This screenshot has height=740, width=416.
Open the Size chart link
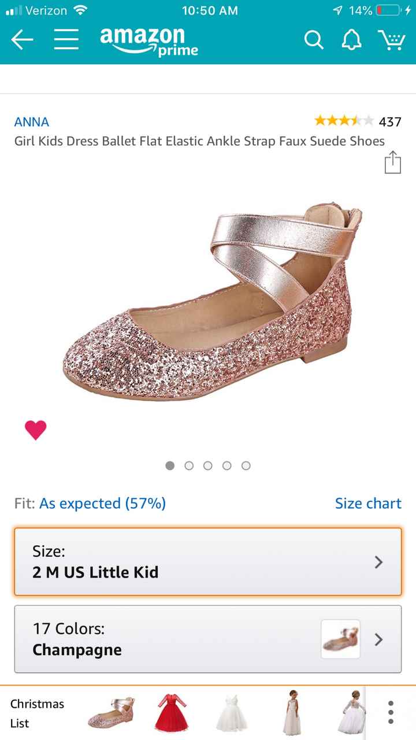pyautogui.click(x=368, y=503)
